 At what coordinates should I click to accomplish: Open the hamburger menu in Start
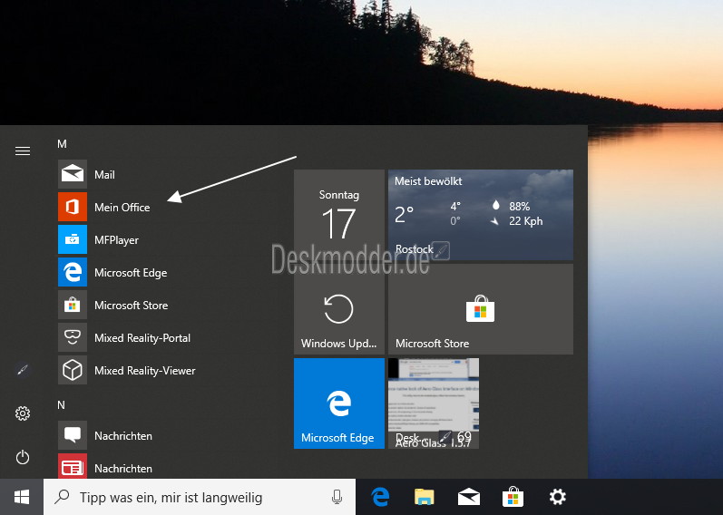click(23, 151)
